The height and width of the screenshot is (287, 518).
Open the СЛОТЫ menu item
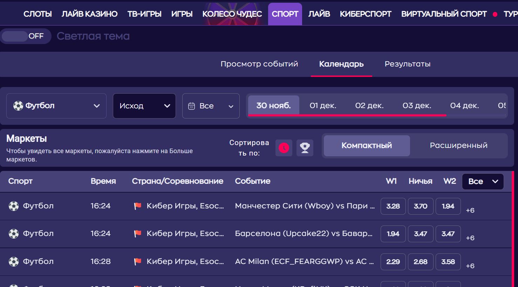click(38, 14)
